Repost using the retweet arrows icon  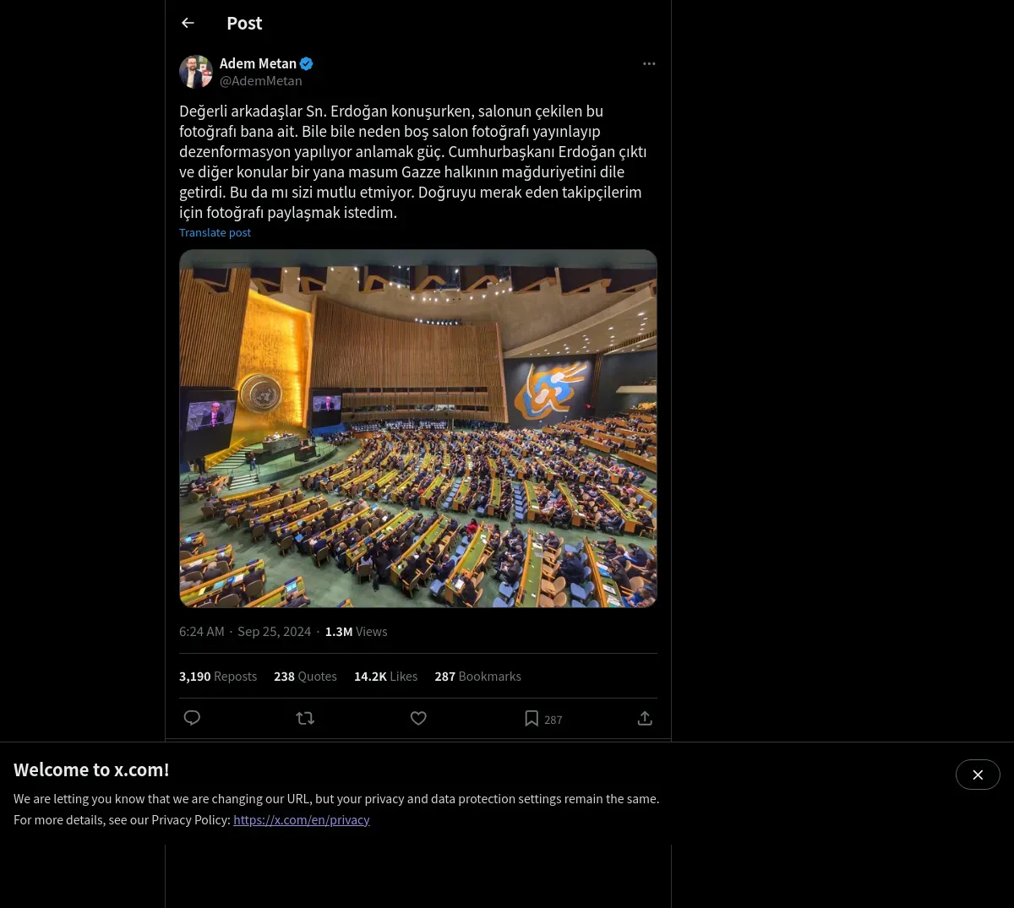coord(305,718)
